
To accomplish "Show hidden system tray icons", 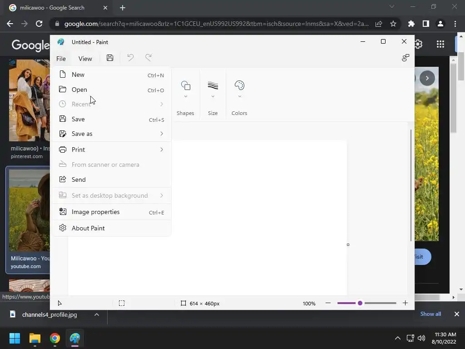I will tap(398, 338).
